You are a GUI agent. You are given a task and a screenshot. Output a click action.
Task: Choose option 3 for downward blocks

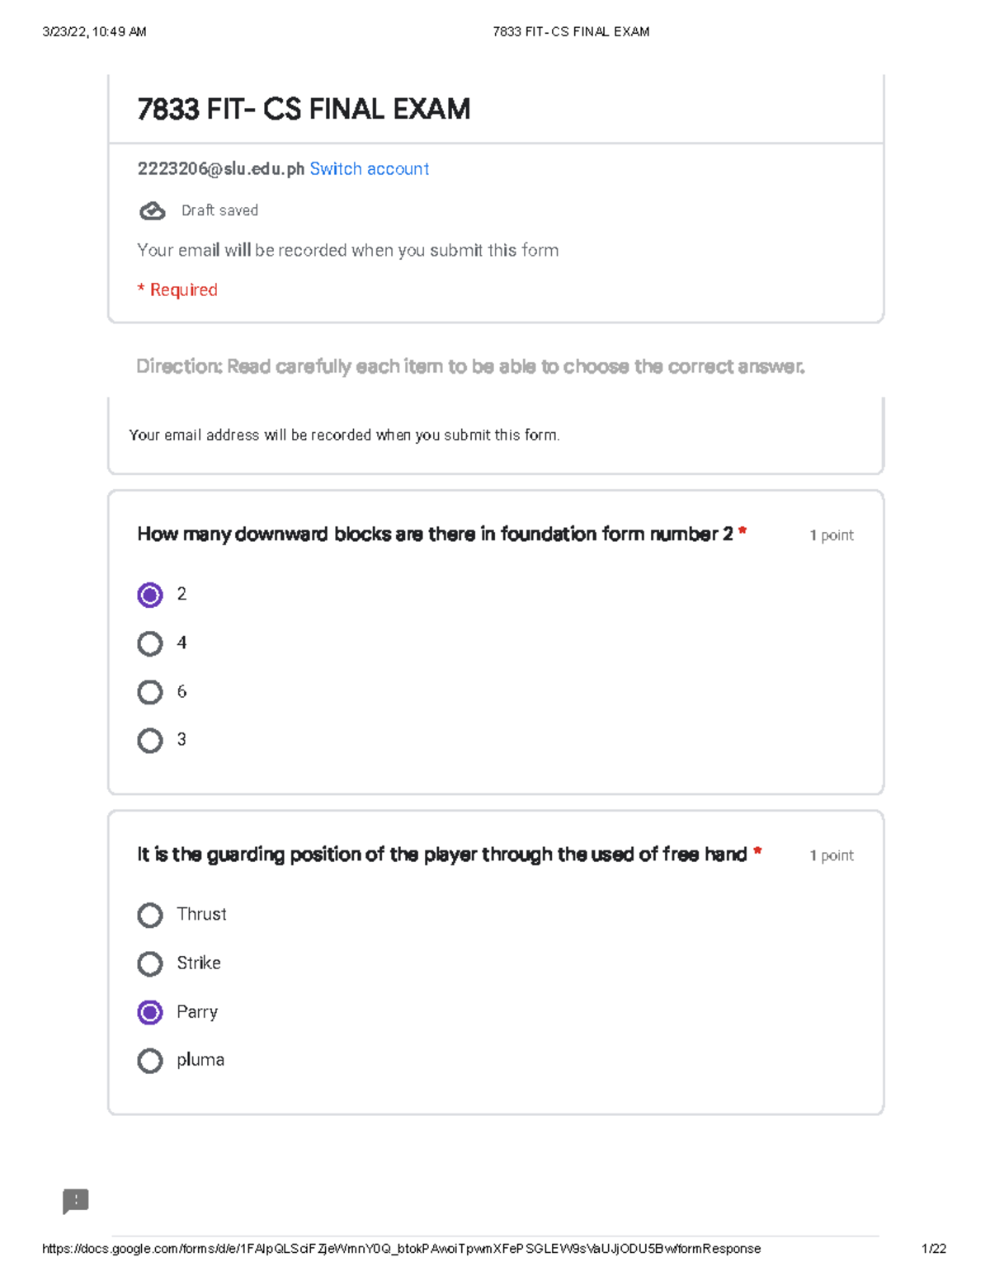pyautogui.click(x=150, y=740)
